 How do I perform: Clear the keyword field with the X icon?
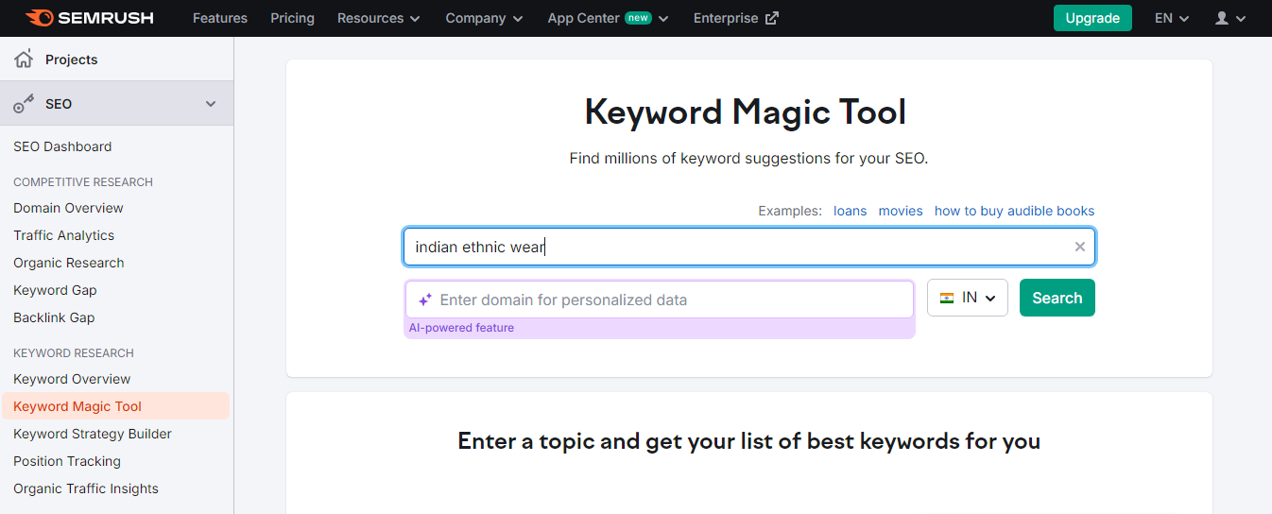(1080, 247)
